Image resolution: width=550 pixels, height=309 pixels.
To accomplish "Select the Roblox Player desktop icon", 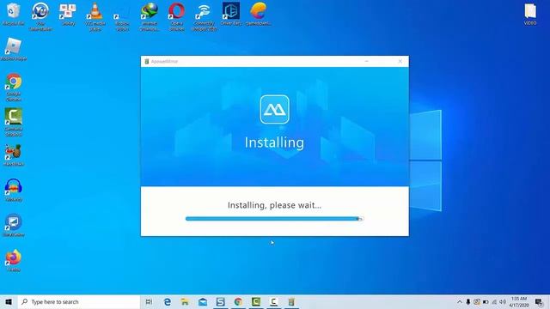I will click(x=14, y=49).
